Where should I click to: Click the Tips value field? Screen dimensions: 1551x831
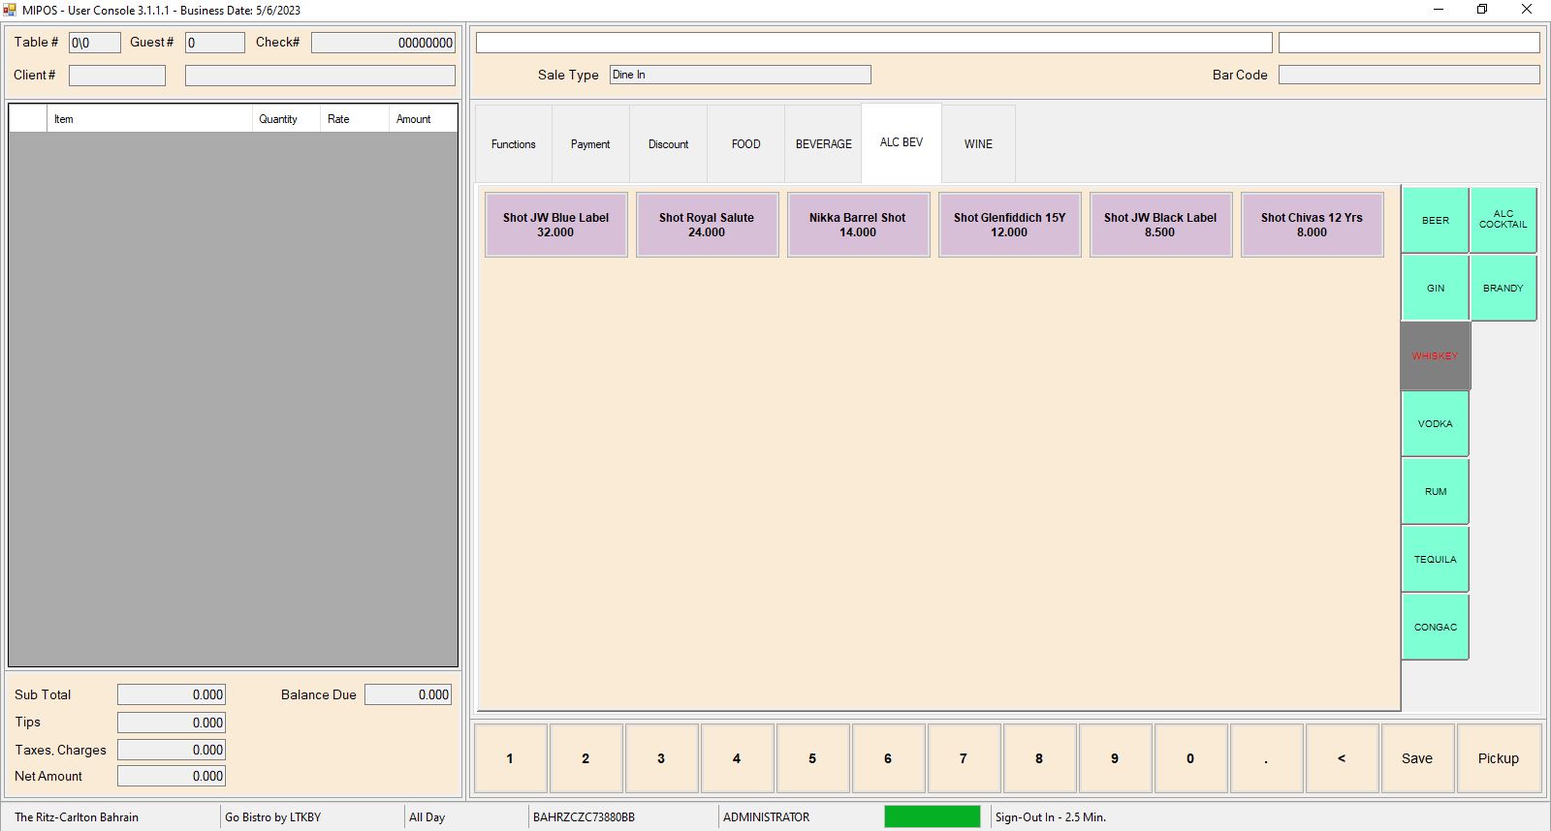click(172, 723)
